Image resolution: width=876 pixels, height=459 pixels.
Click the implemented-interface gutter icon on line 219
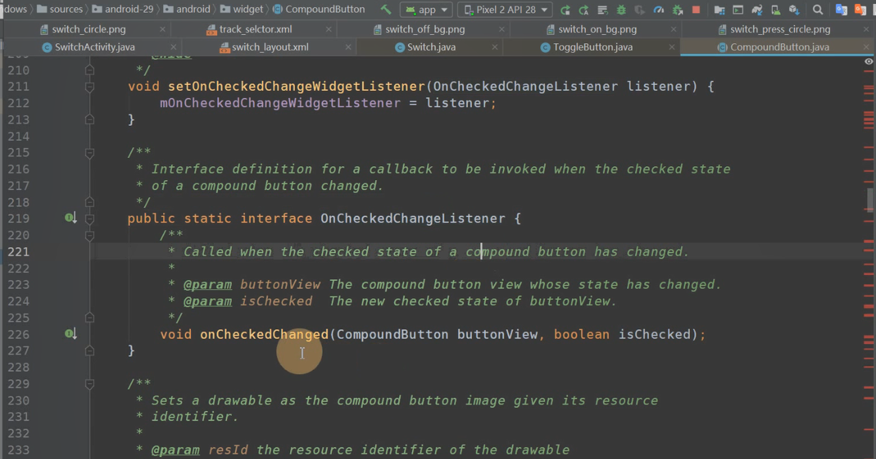70,218
